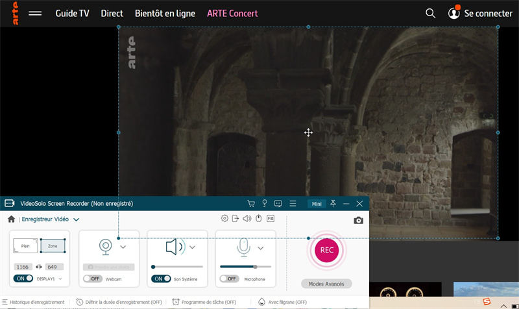Click Se connecter to log in
This screenshot has height=309, width=519.
489,13
